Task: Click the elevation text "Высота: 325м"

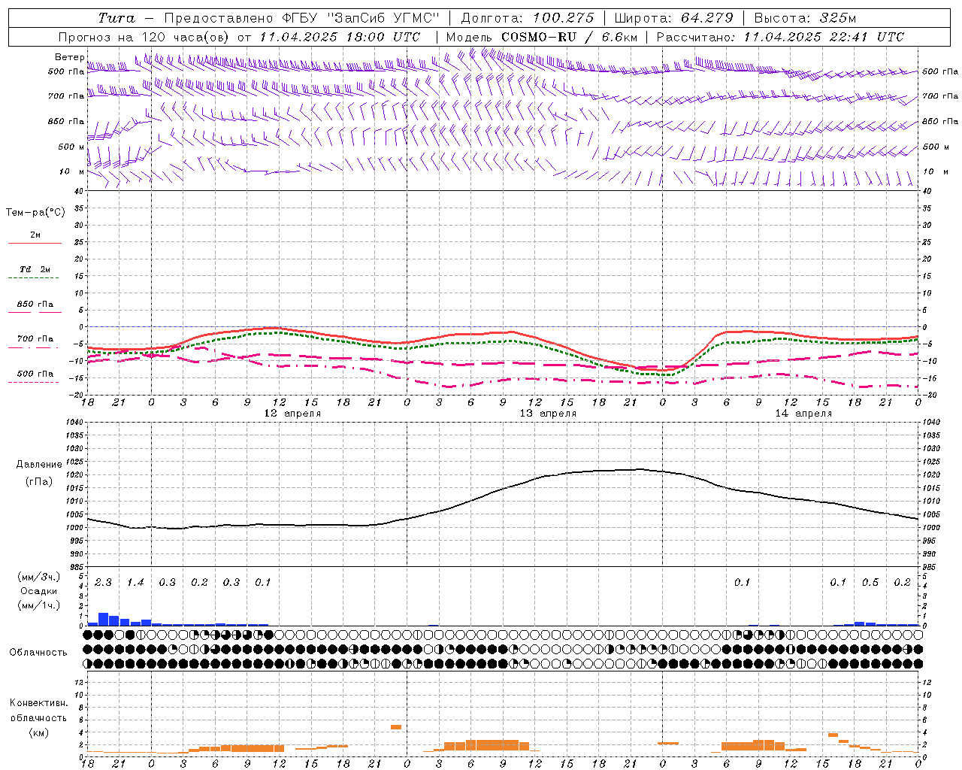Action: point(805,18)
